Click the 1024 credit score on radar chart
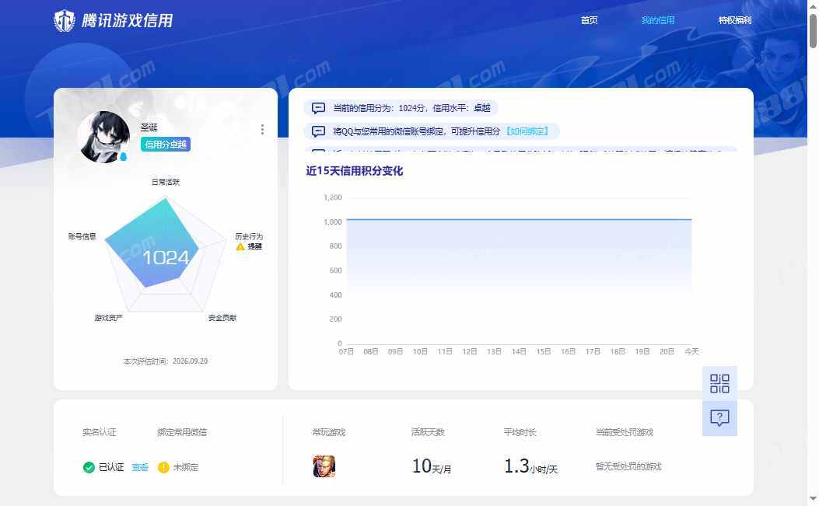819x506 pixels. 166,257
